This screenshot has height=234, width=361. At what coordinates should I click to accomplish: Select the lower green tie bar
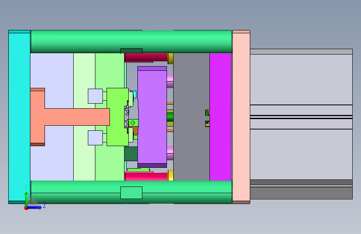point(131,192)
